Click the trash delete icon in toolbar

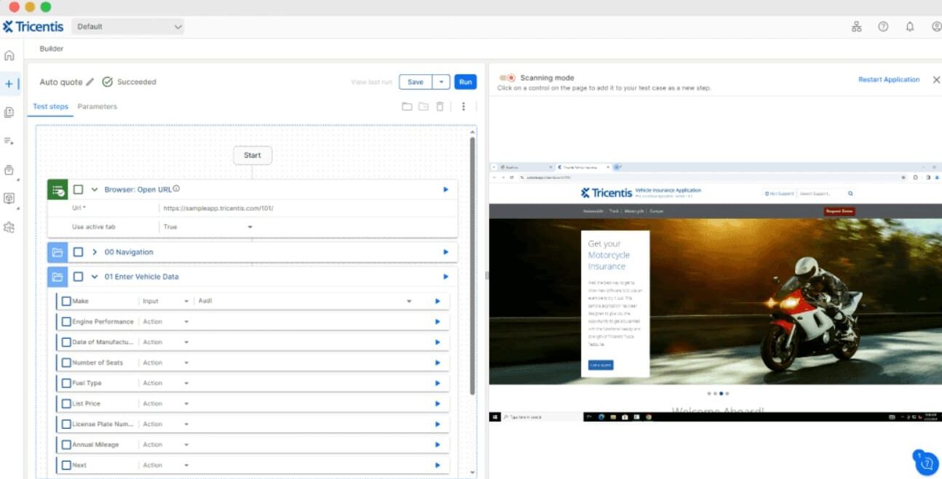tap(440, 107)
